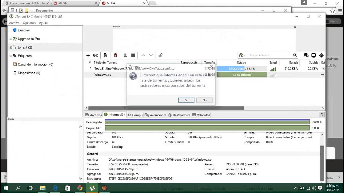Click Sí in the µTorrent dialog

[x=186, y=100]
